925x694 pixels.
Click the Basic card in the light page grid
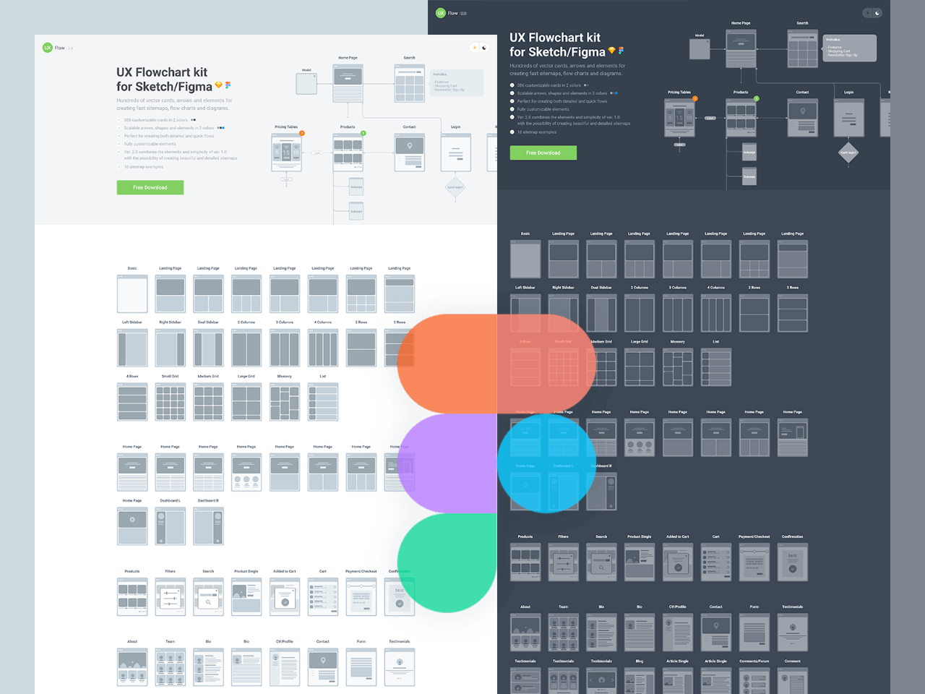click(x=132, y=294)
